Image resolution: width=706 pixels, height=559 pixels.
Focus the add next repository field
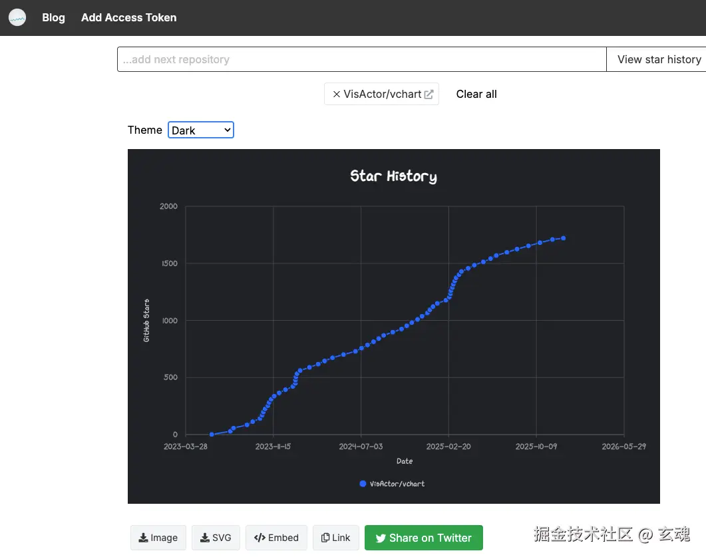point(361,59)
